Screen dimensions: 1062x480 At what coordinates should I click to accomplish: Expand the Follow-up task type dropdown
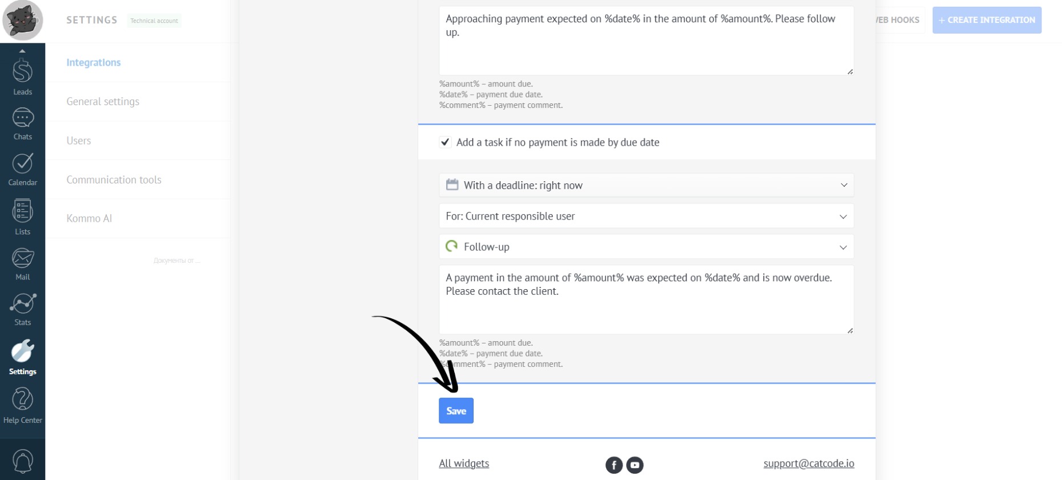pyautogui.click(x=646, y=247)
